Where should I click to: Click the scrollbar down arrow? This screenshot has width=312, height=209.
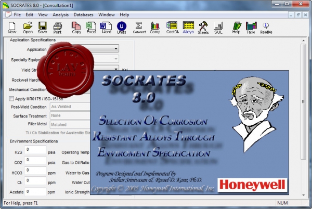pos(304,195)
